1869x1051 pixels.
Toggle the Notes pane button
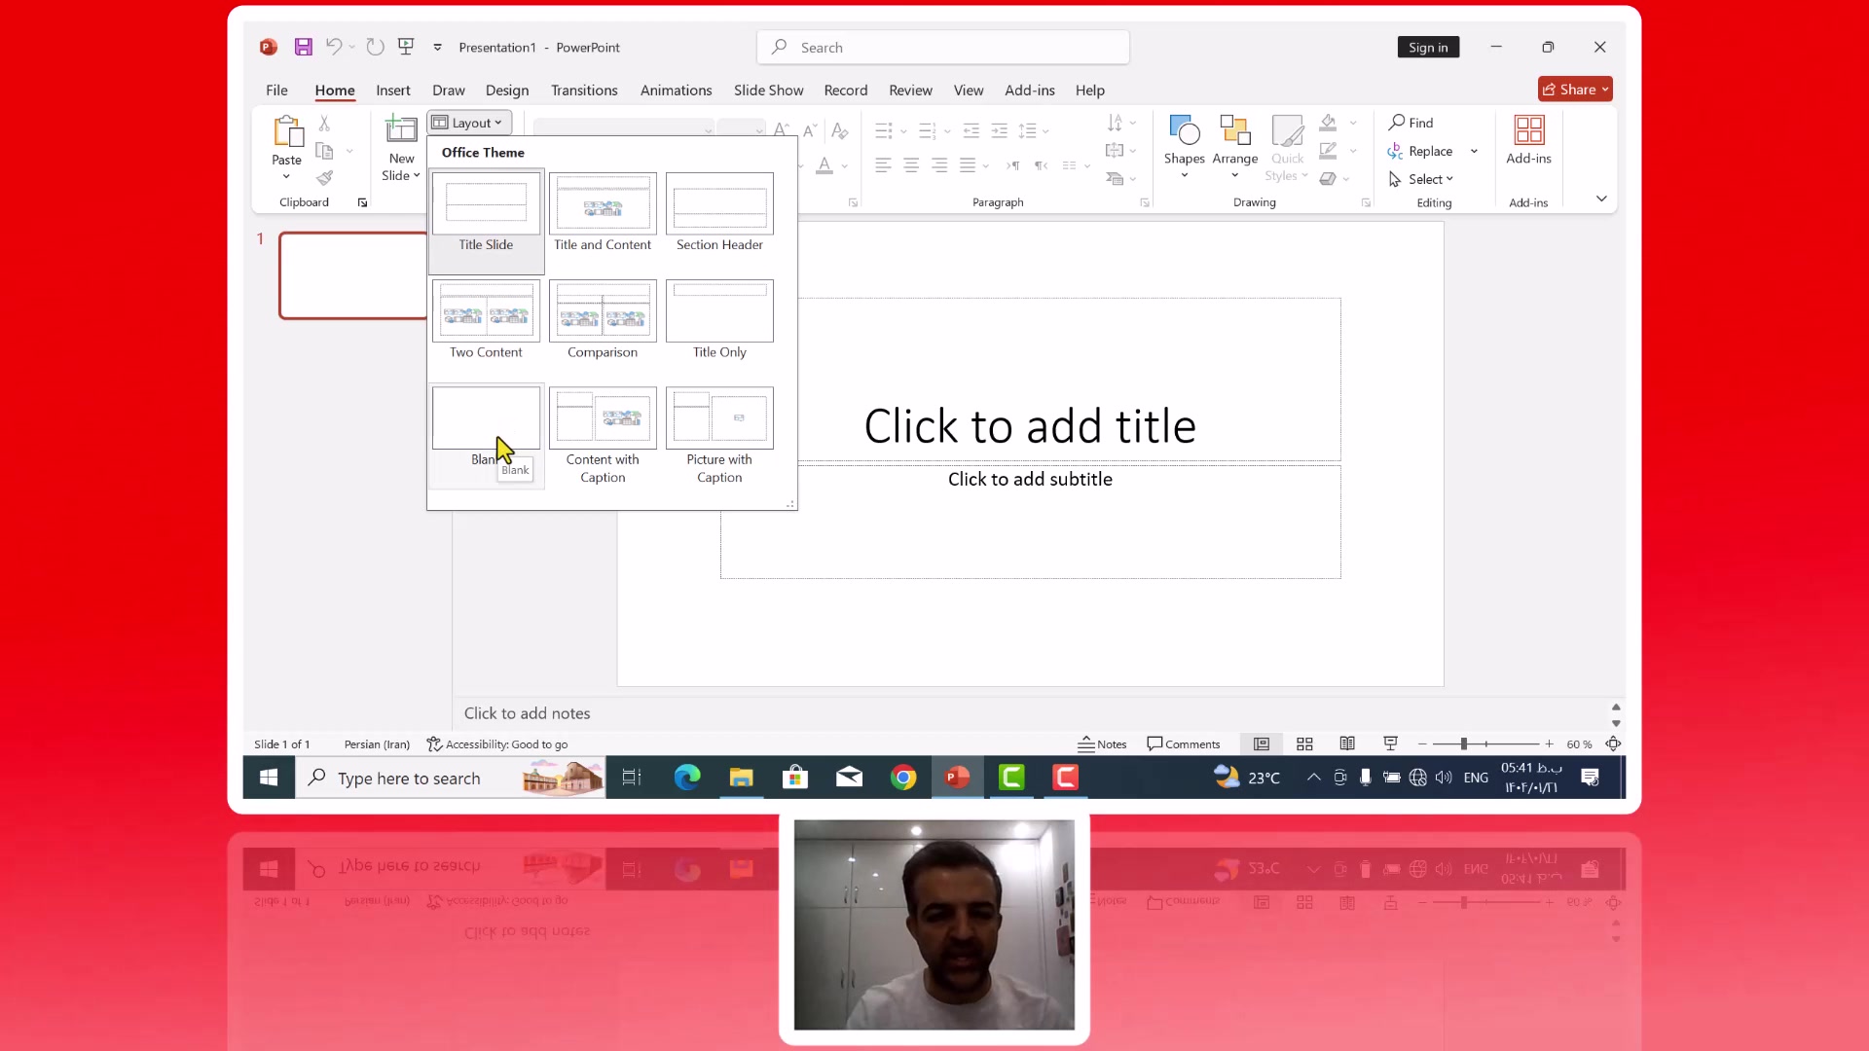click(1102, 744)
